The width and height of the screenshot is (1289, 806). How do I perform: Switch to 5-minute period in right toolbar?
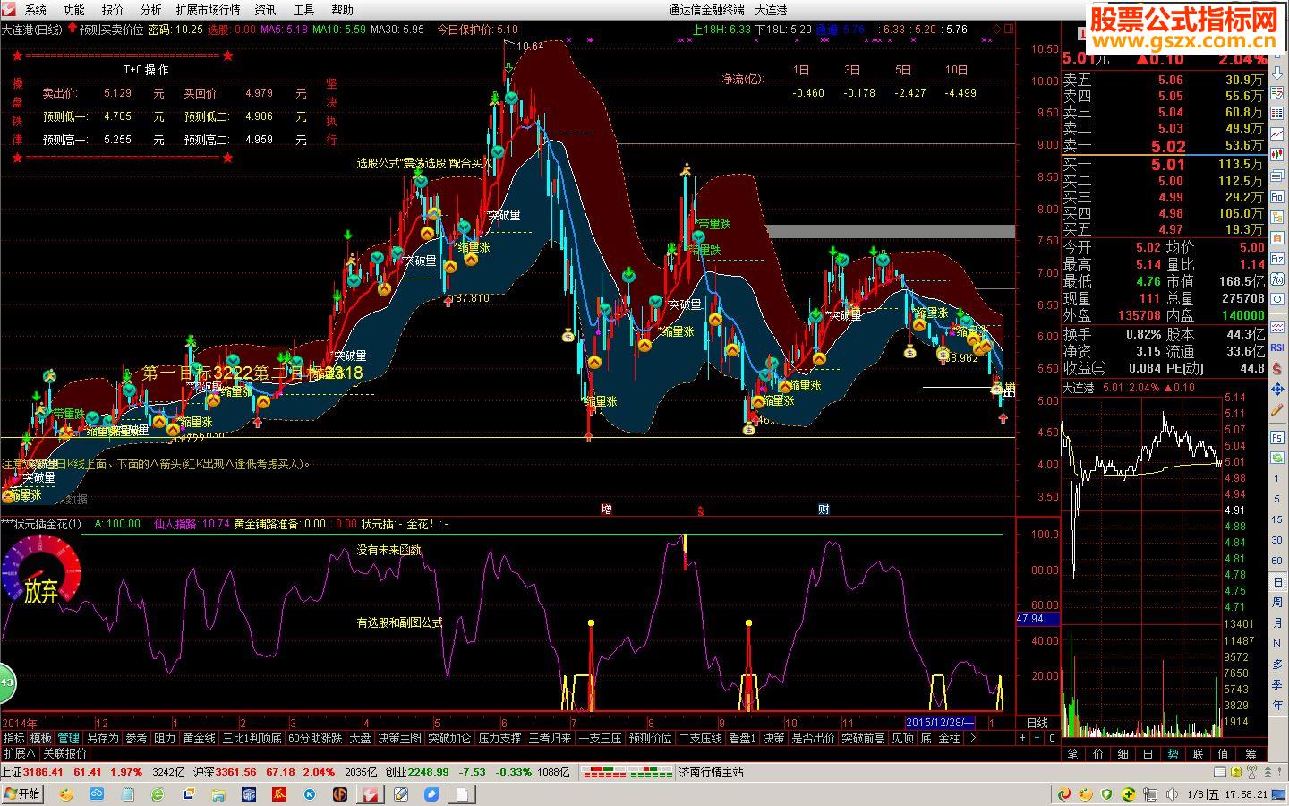tap(1277, 500)
